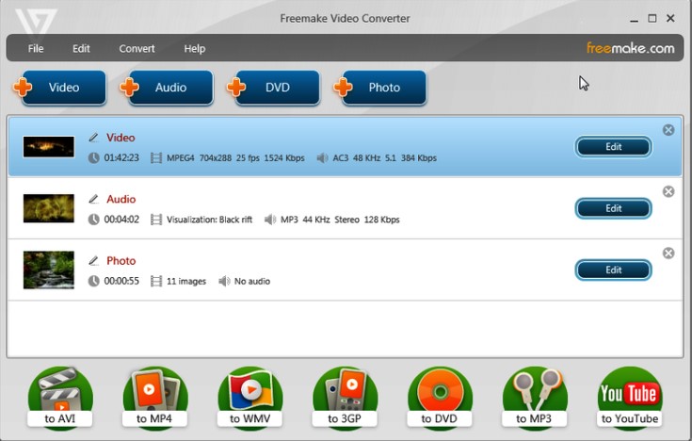Open the Edit menu

coord(81,49)
